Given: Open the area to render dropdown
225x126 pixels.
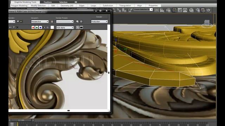Looking at the screenshot, I should (12, 22).
